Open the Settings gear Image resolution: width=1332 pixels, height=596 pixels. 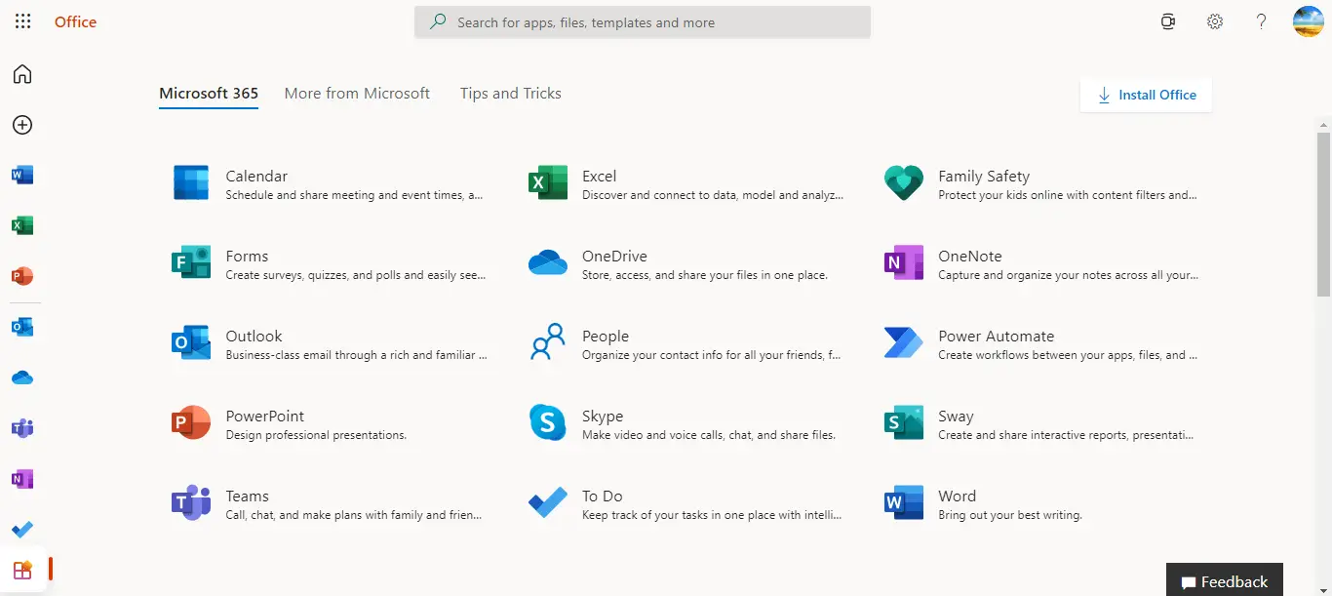[x=1215, y=21]
